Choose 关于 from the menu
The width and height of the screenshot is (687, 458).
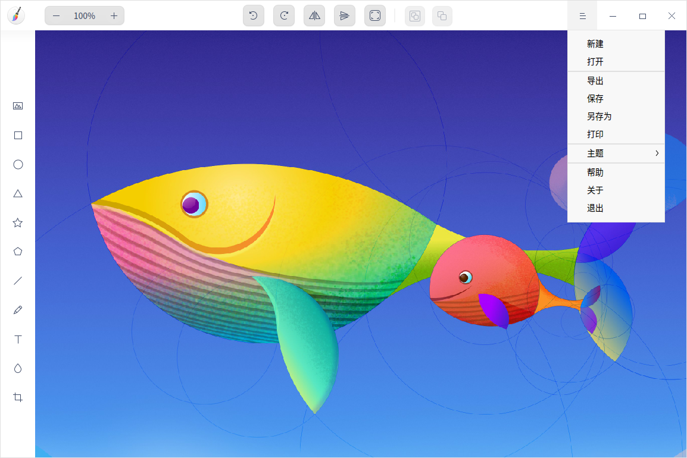tap(616, 190)
